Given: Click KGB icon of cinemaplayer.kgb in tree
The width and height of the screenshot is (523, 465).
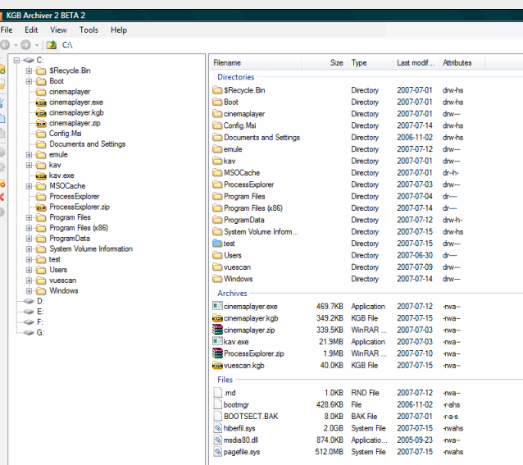Looking at the screenshot, I should click(x=41, y=112).
